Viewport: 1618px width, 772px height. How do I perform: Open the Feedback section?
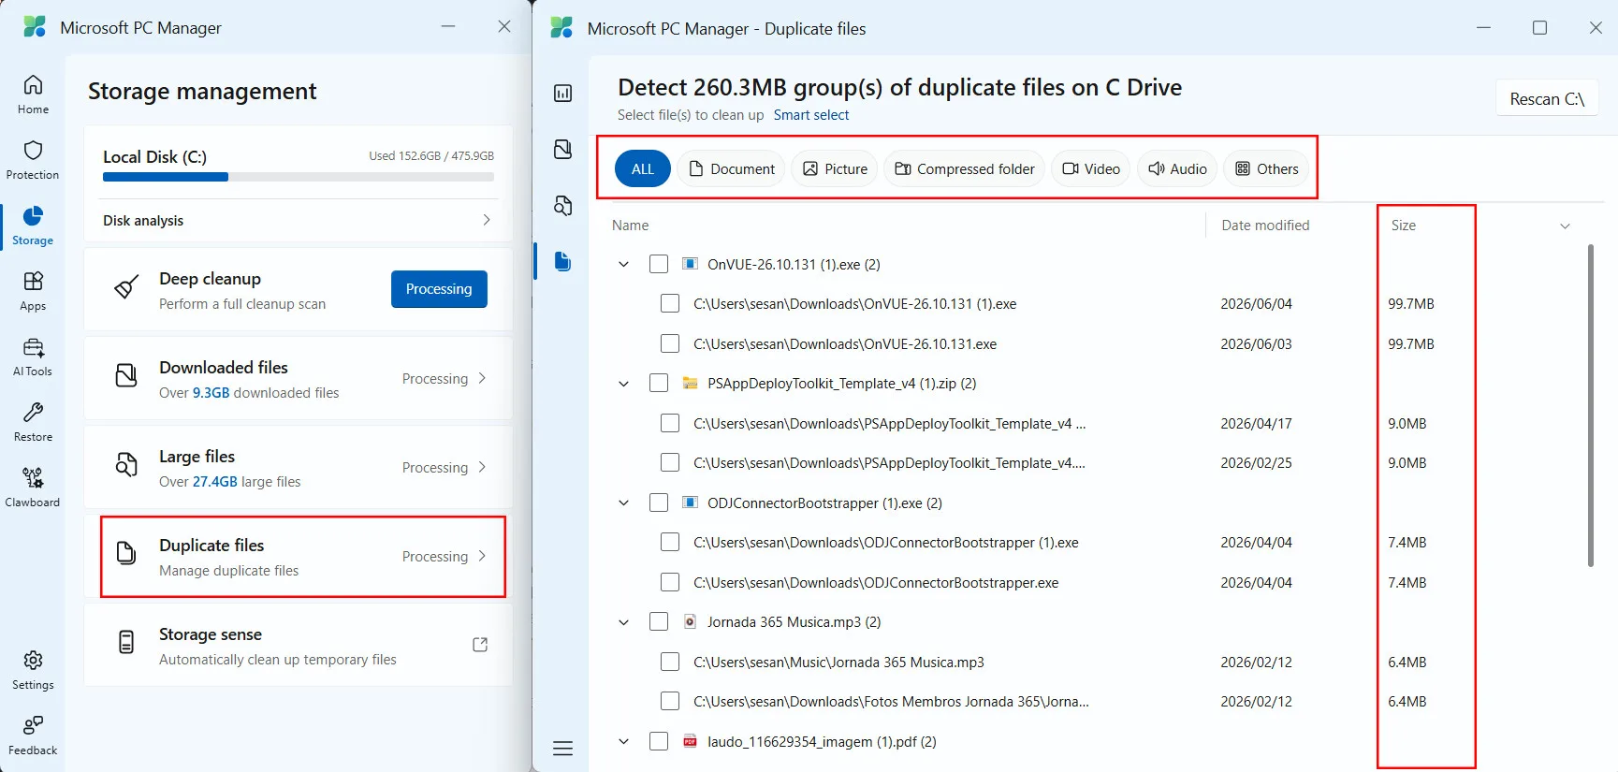(x=33, y=736)
